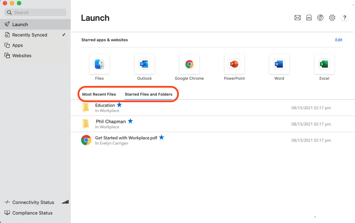Unstar the Education folder
This screenshot has height=223, width=355.
coord(119,105)
